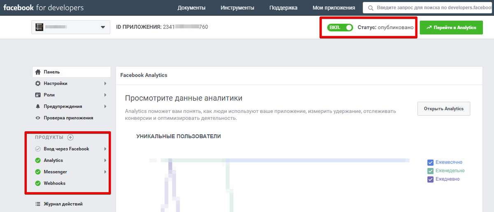Open the Analytics product item
494x212 pixels.
click(x=71, y=160)
